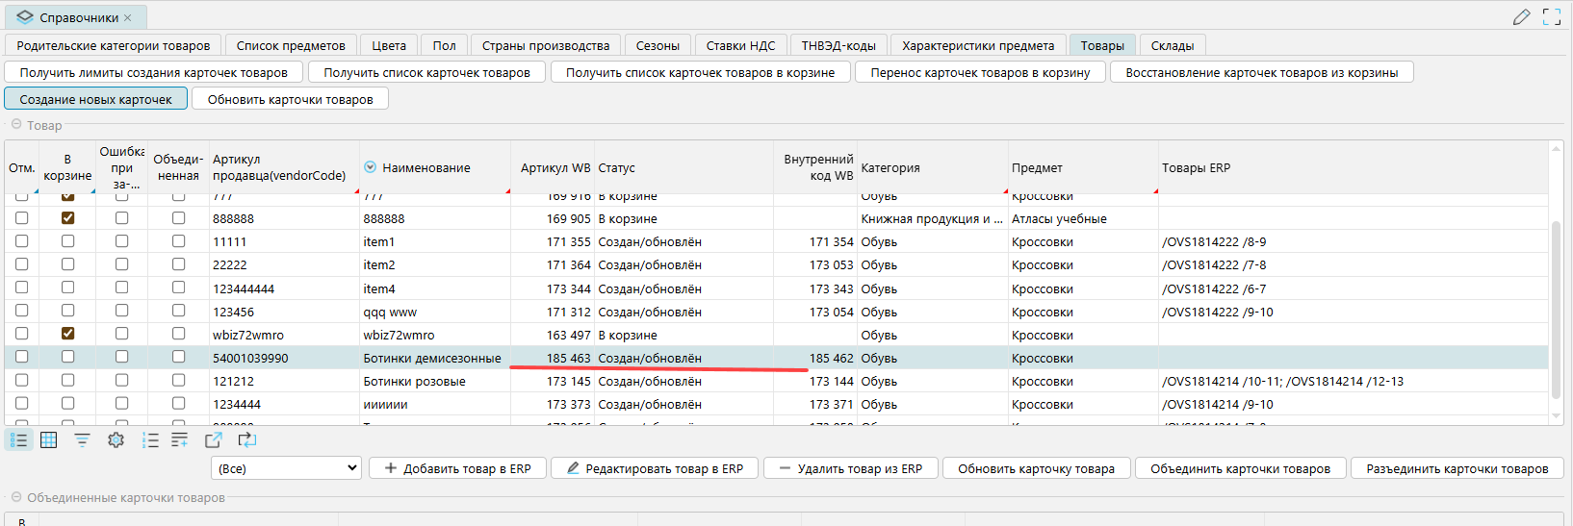Image resolution: width=1573 pixels, height=526 pixels.
Task: Click the numbered list icon in toolbar
Action: tap(150, 440)
